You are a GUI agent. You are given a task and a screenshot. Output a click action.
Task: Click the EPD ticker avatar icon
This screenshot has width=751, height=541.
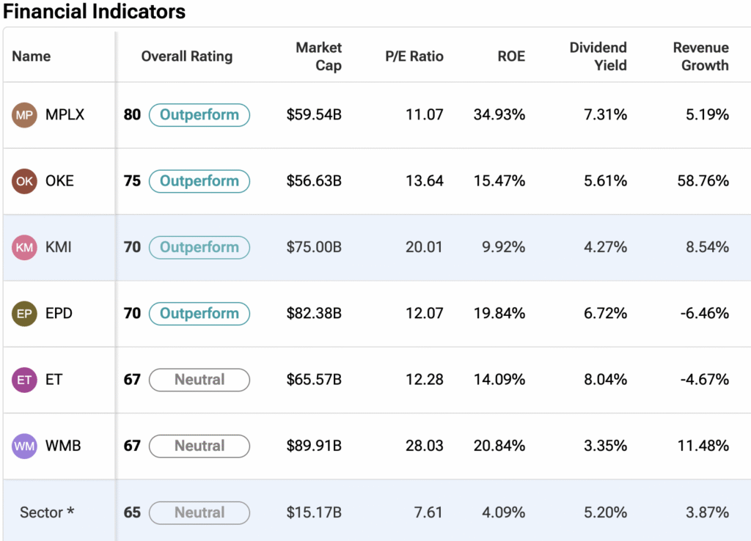[x=25, y=314]
